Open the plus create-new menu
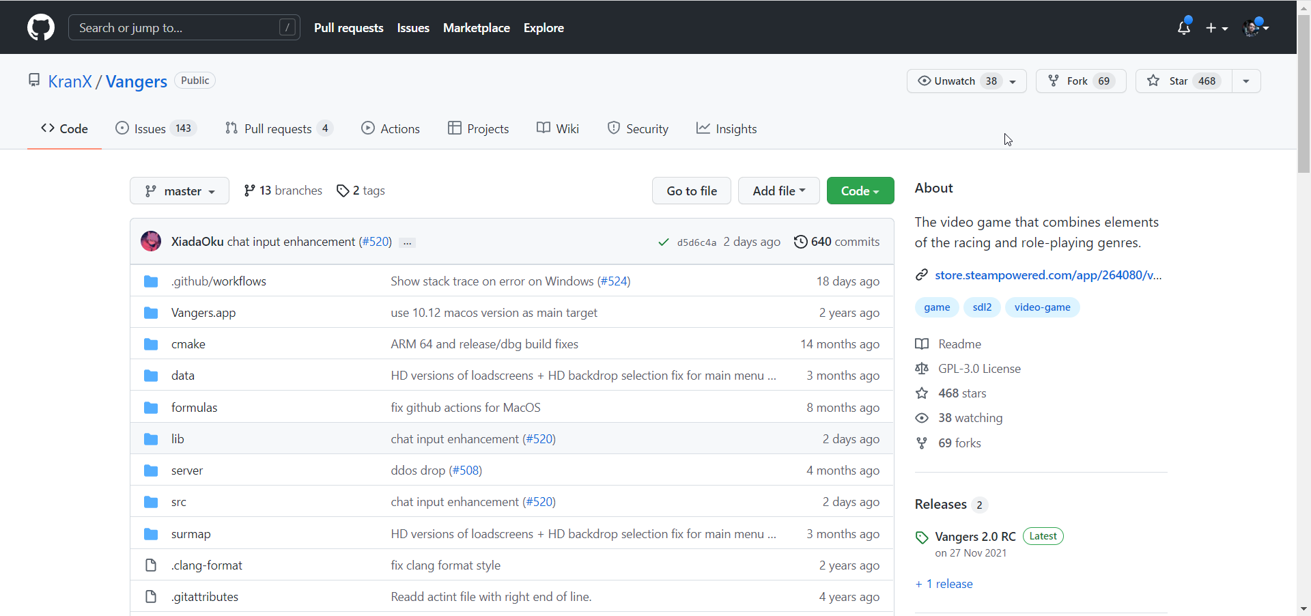Screen dimensions: 1311x616 click(x=1217, y=28)
